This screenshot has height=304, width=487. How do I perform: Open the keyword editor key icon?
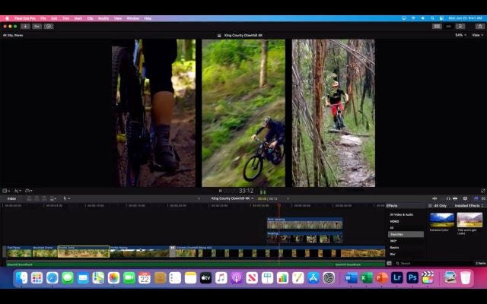pos(37,27)
